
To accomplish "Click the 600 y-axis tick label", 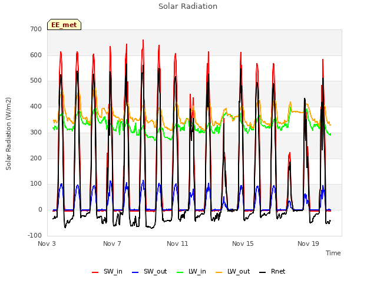I will pos(36,55).
